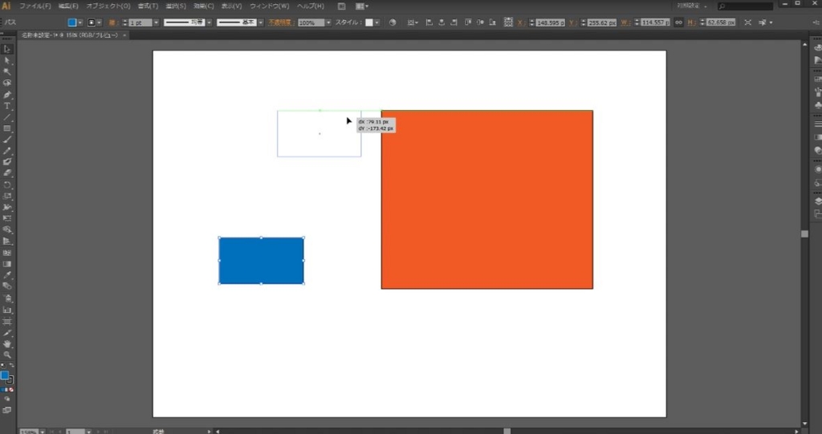
Task: Select the Gradient tool
Action: (7, 264)
